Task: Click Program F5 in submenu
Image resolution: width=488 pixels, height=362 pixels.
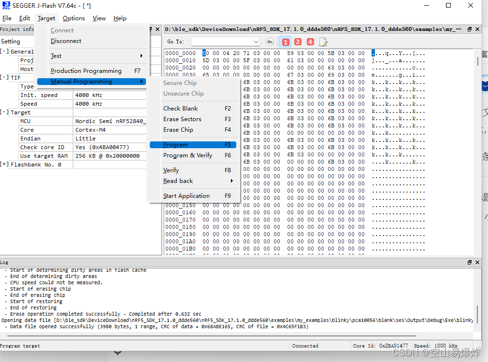Action: (x=193, y=145)
